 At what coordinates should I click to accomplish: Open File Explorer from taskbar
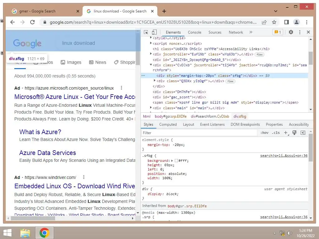pos(25,233)
